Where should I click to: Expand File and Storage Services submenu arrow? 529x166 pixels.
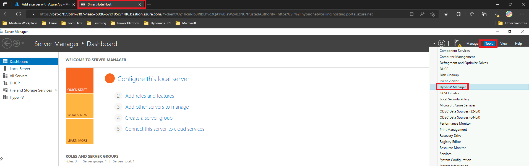click(x=56, y=90)
